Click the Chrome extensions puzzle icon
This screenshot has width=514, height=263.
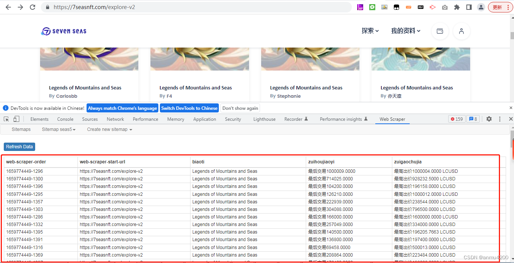click(457, 7)
